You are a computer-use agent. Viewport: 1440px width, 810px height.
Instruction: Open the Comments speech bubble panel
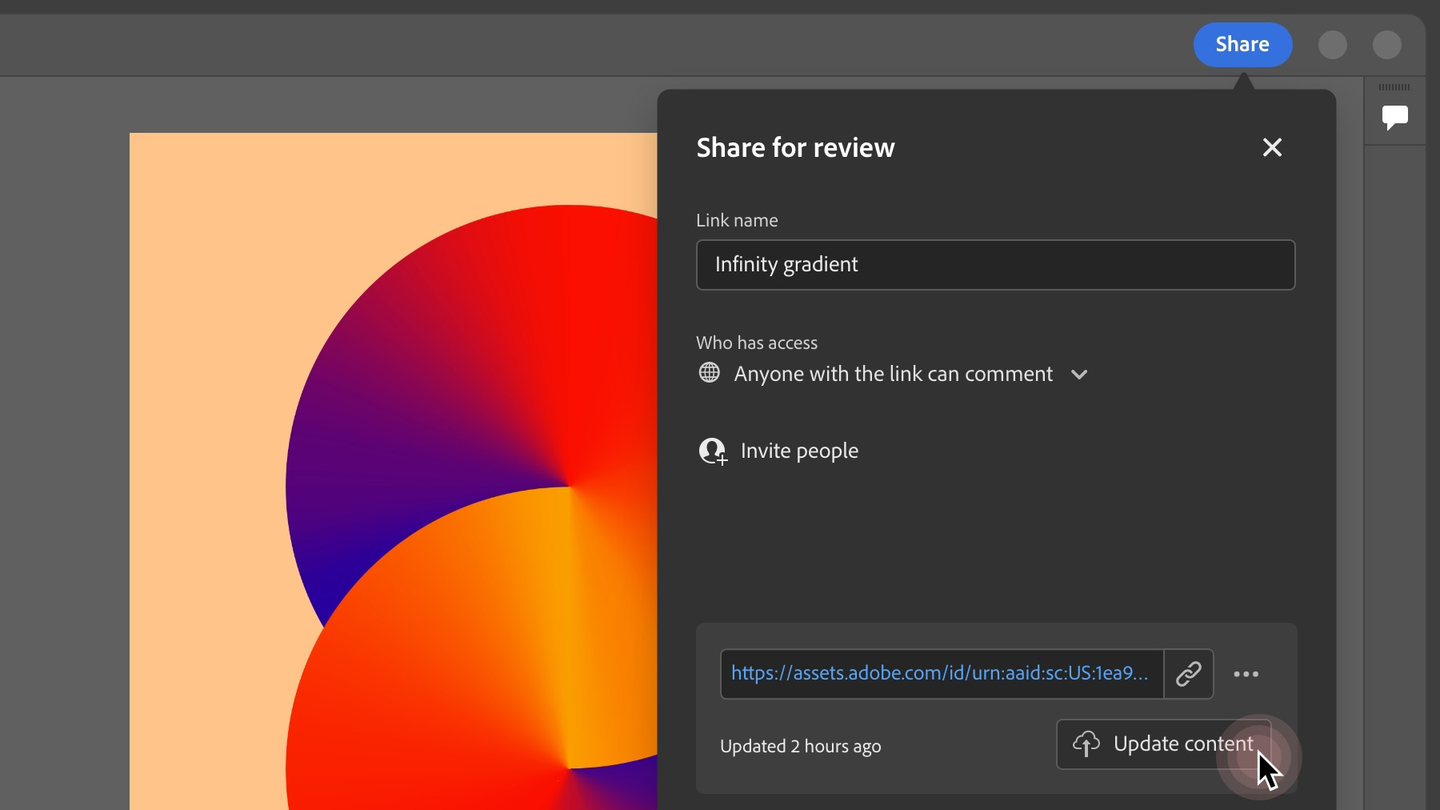click(x=1394, y=118)
